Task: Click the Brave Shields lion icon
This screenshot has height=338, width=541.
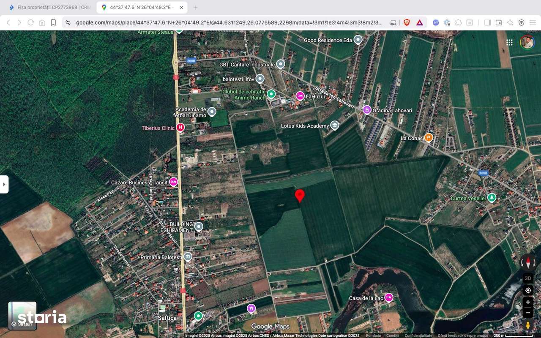Action: [x=407, y=22]
